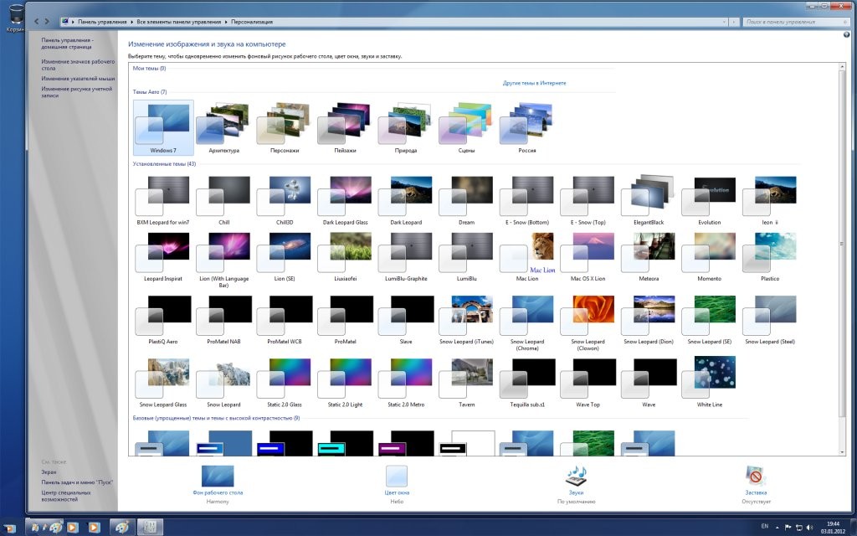The image size is (857, 536).
Task: Open the EN language indicator in tray
Action: point(765,526)
